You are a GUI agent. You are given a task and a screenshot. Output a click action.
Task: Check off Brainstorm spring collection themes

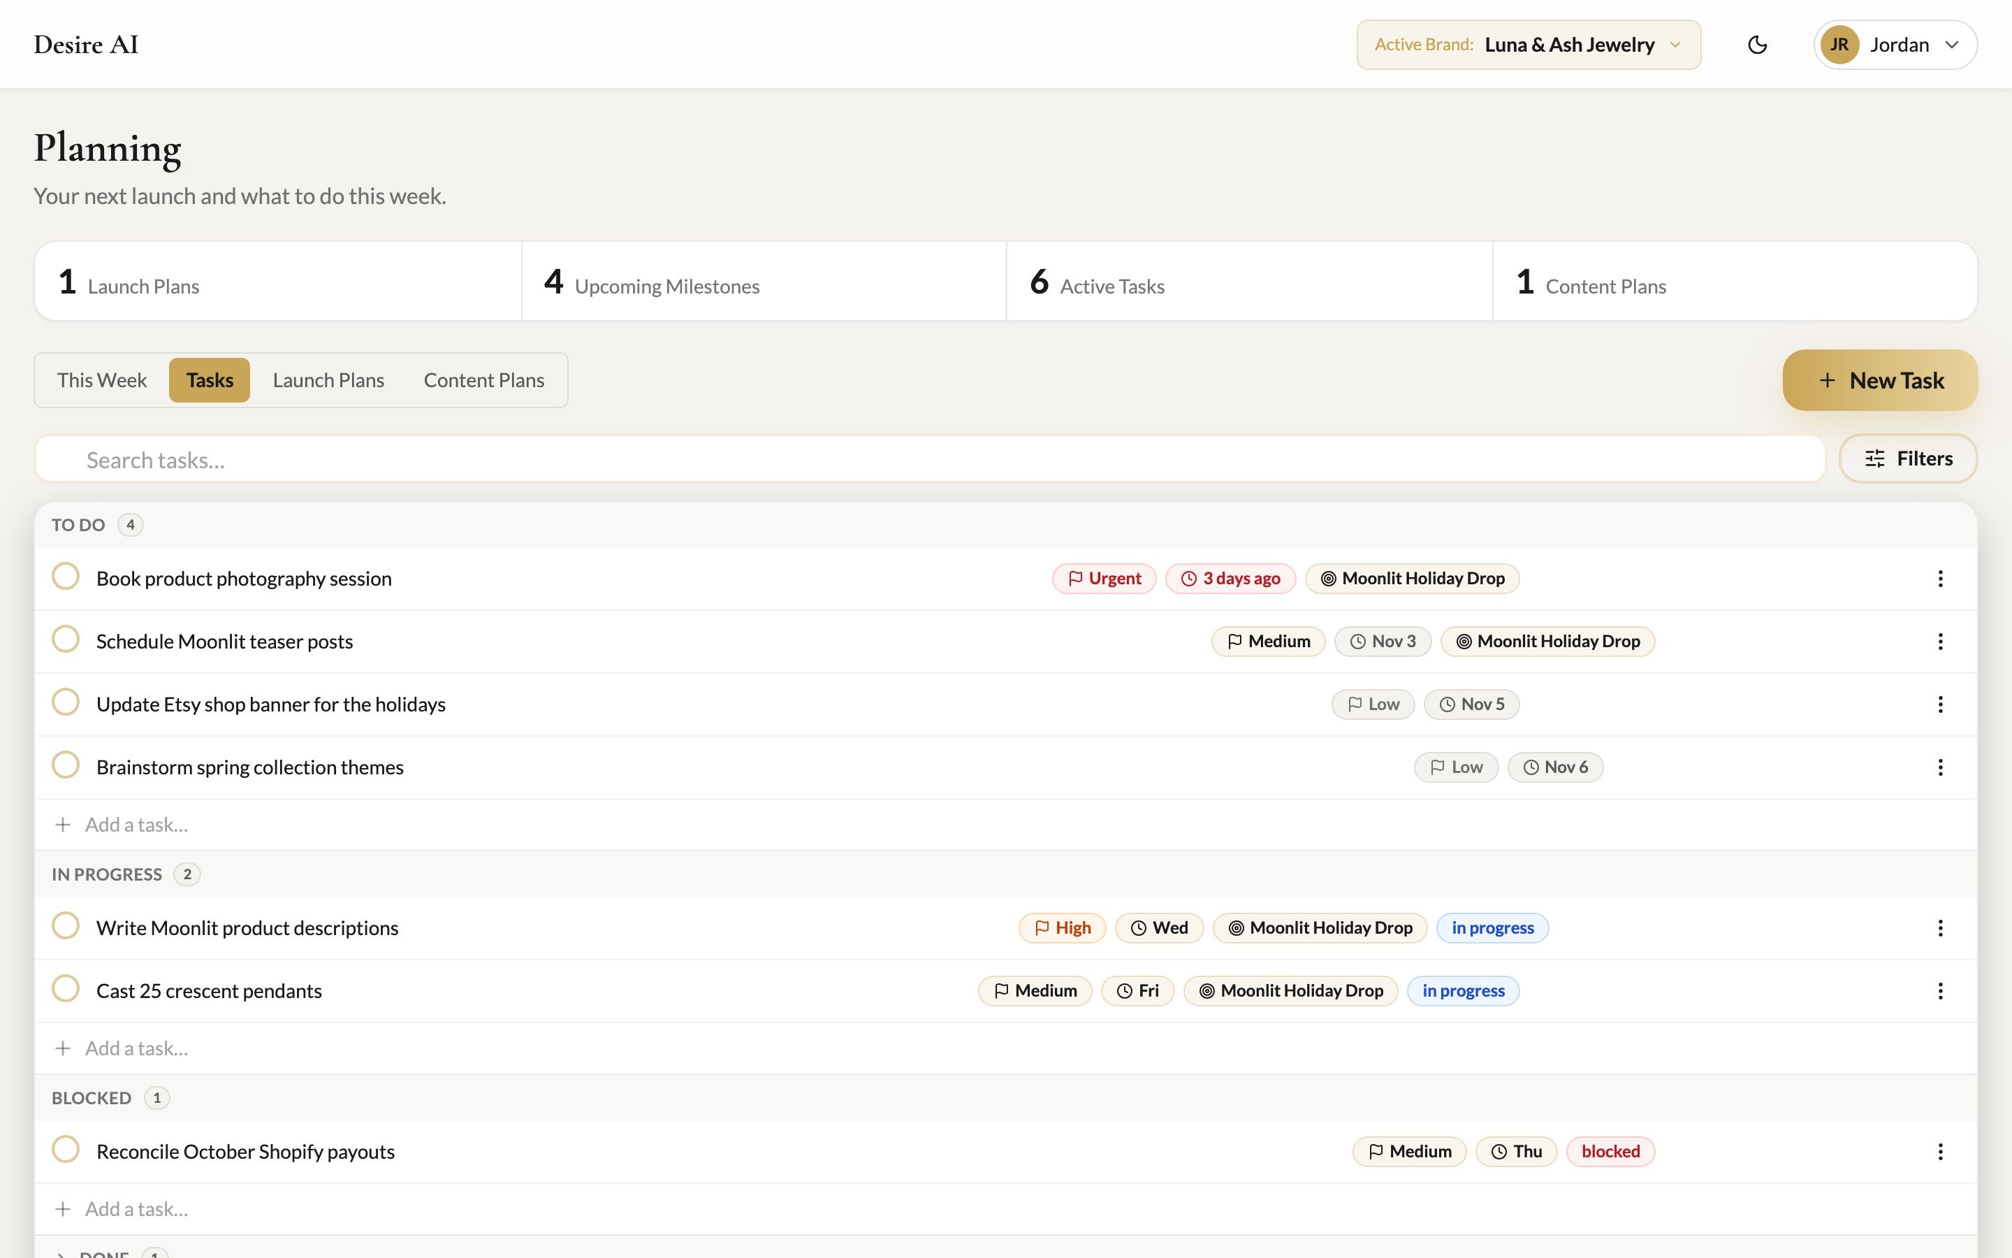tap(66, 765)
